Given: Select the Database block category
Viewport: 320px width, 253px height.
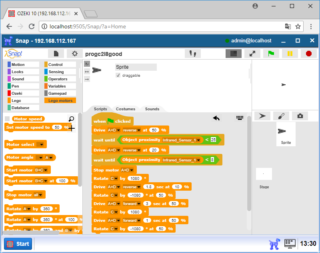Looking at the screenshot, I should [x=23, y=108].
